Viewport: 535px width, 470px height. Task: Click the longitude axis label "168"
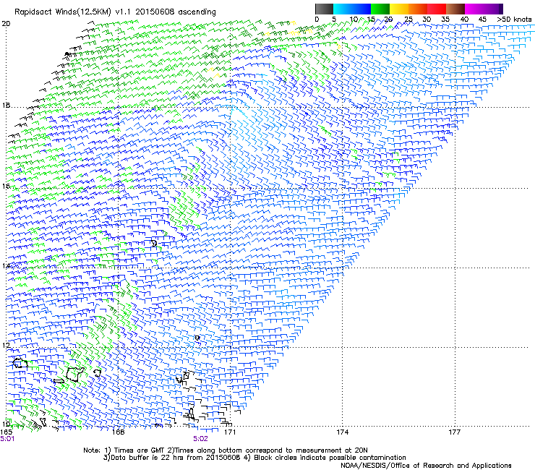(x=118, y=432)
